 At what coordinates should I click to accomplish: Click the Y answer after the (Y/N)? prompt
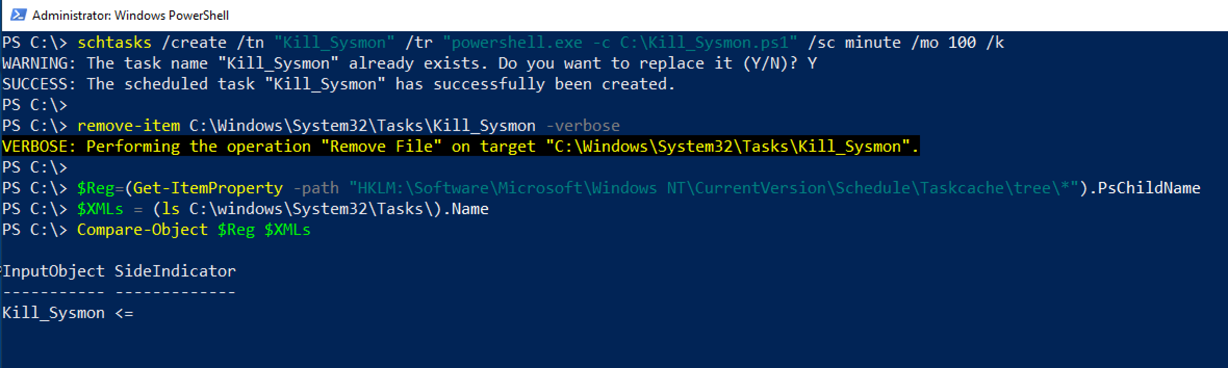(x=812, y=63)
